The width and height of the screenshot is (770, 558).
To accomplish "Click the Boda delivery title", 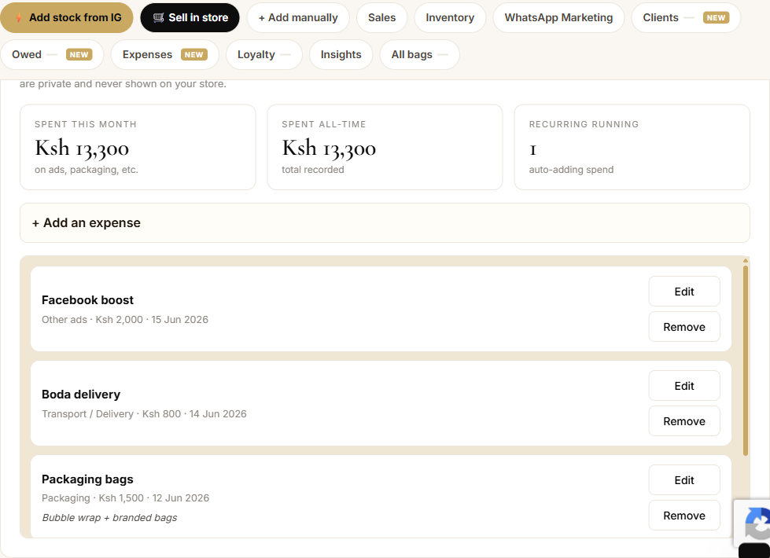I will [81, 394].
